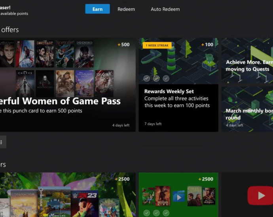Click first checkmark in green movies card
273x217 pixels.
pyautogui.click(x=147, y=213)
